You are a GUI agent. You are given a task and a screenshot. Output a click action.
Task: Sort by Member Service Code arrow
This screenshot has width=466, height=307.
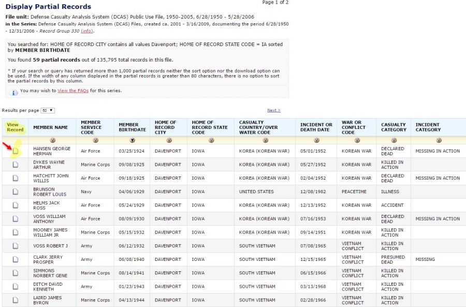[95, 140]
